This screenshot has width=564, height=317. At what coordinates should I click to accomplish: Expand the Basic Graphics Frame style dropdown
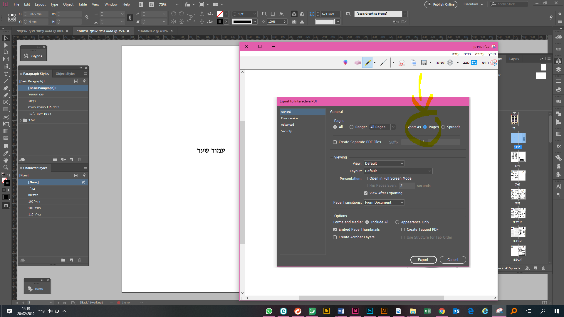point(405,14)
